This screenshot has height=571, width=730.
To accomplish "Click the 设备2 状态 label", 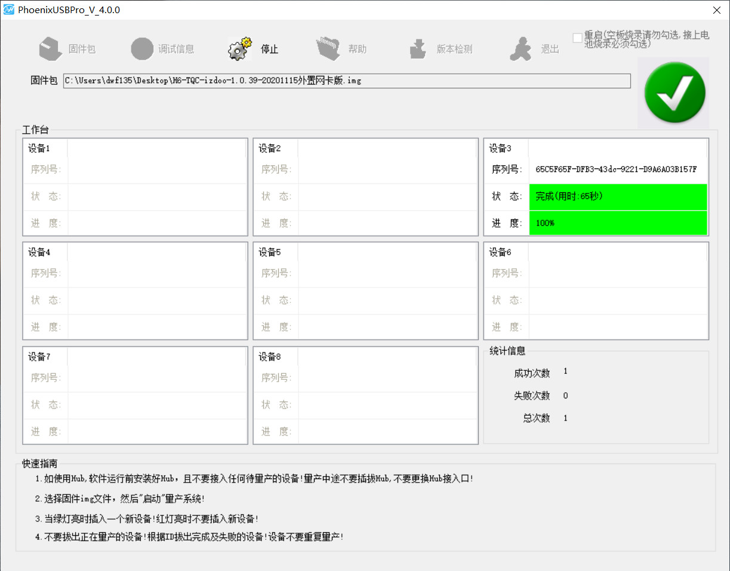I will point(276,197).
